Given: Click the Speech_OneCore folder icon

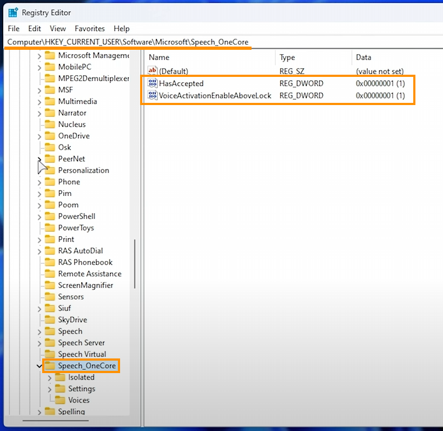Looking at the screenshot, I should [50, 365].
